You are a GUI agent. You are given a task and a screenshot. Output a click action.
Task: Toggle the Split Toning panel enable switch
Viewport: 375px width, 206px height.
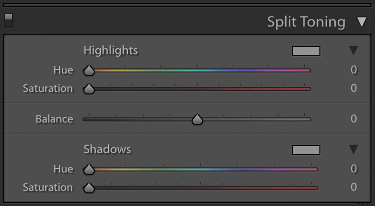coord(8,21)
